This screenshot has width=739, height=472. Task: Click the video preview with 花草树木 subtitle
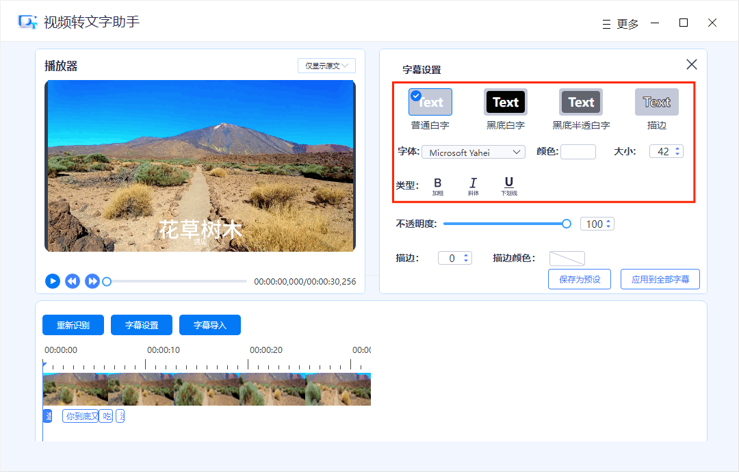[x=200, y=166]
